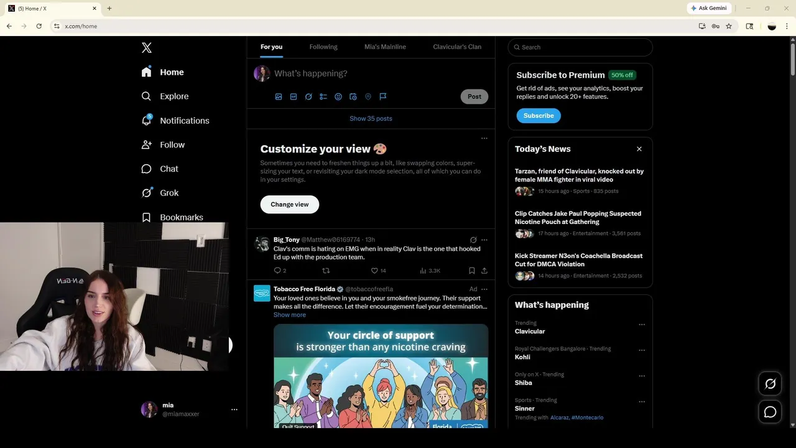Tag a location in the post
The width and height of the screenshot is (796, 448).
tap(368, 96)
